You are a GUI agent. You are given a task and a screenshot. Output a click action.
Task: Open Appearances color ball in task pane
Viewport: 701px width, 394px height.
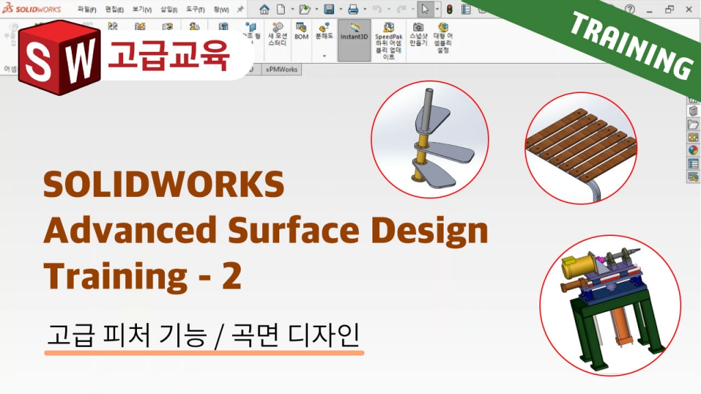click(693, 150)
